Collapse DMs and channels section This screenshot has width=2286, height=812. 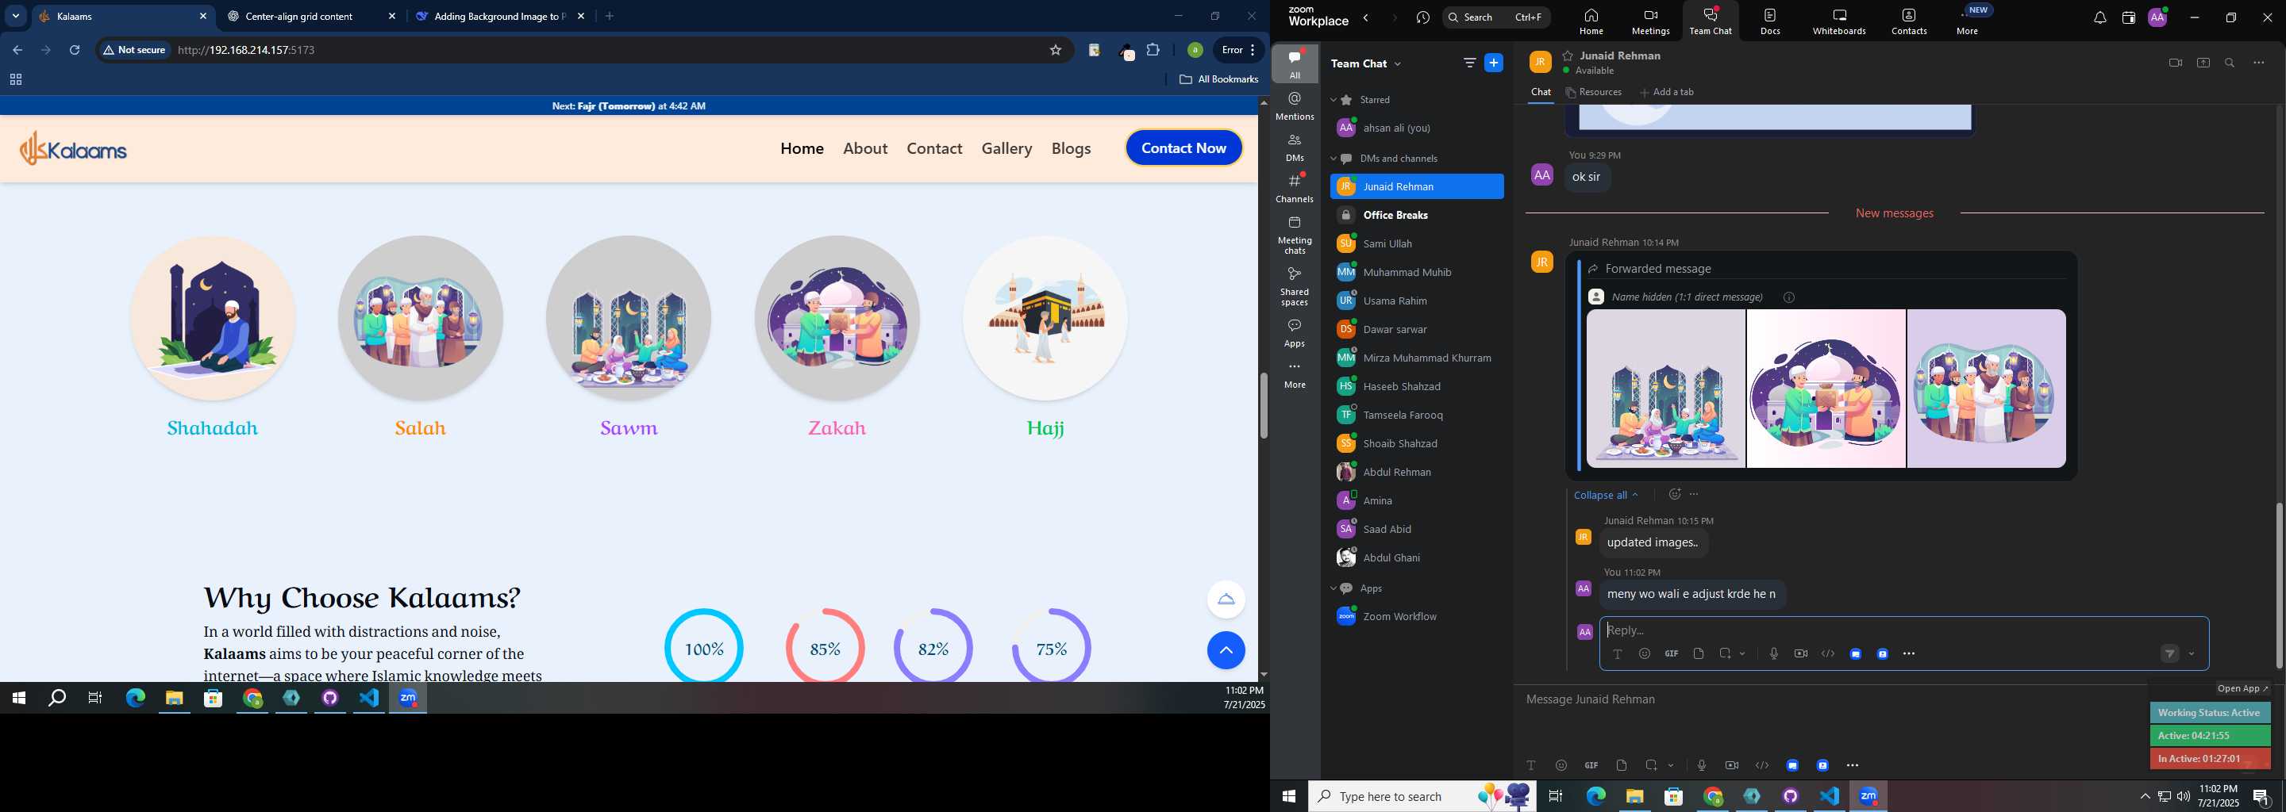pos(1333,159)
